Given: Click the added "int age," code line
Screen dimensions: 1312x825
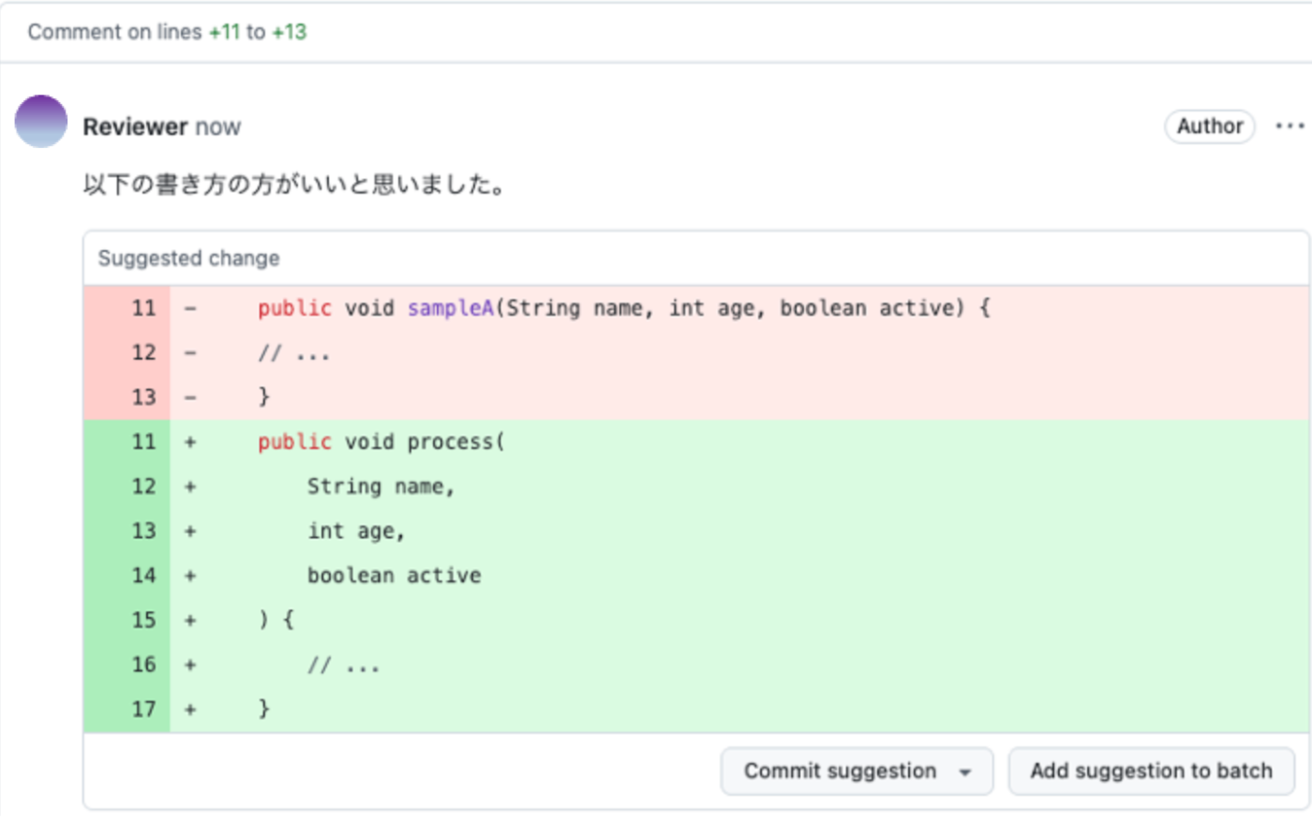Looking at the screenshot, I should pyautogui.click(x=356, y=531).
